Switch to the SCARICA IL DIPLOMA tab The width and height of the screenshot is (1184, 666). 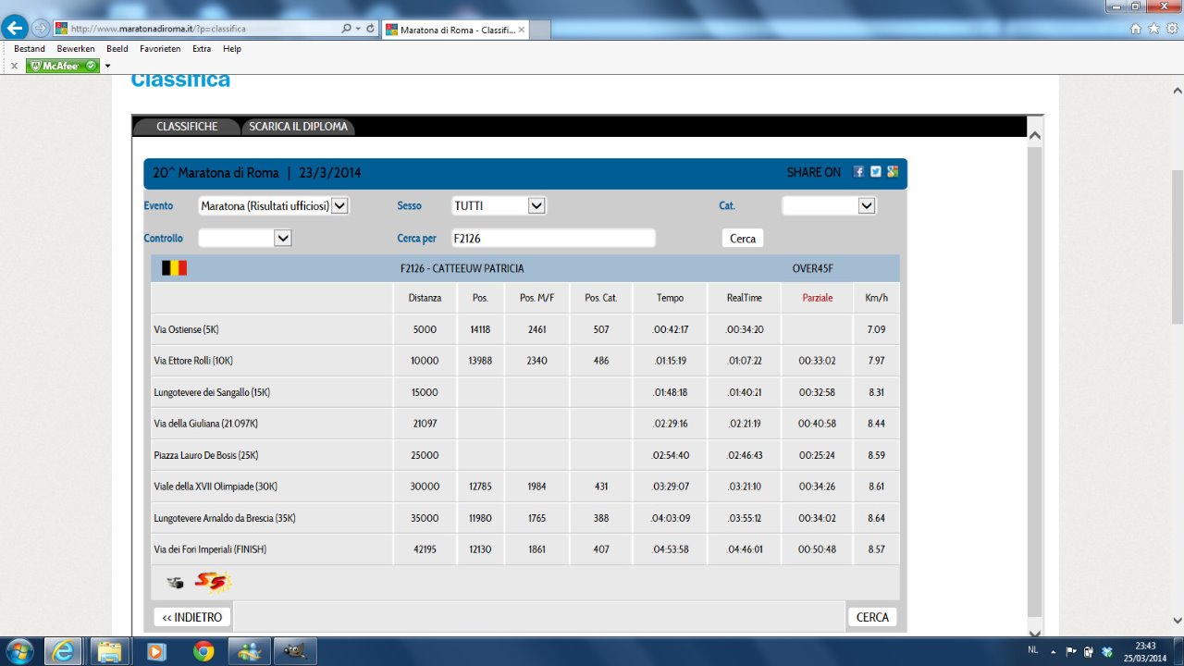click(298, 127)
